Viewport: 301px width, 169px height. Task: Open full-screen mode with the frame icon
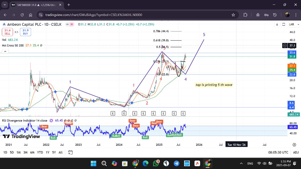click(x=284, y=24)
